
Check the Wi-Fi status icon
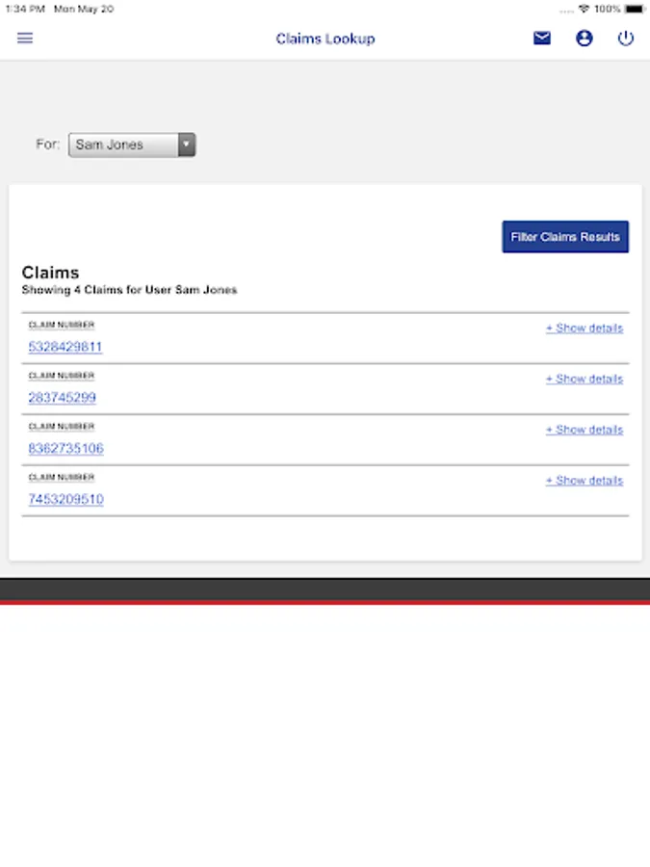(x=584, y=9)
